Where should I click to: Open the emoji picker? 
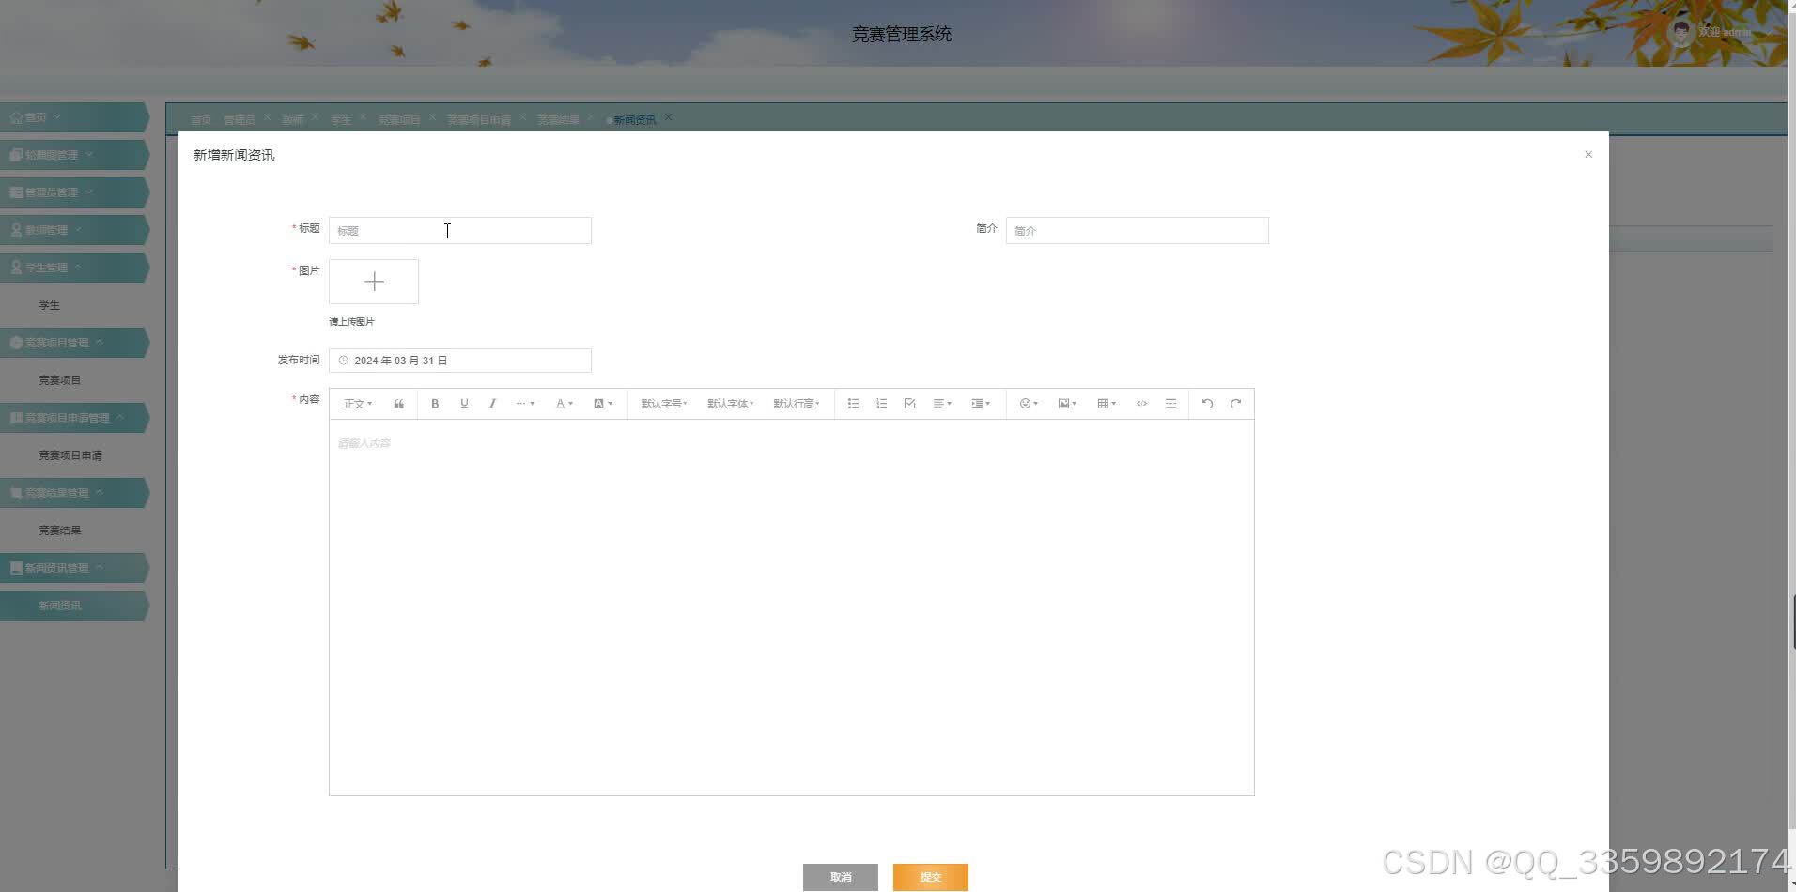(x=1029, y=404)
